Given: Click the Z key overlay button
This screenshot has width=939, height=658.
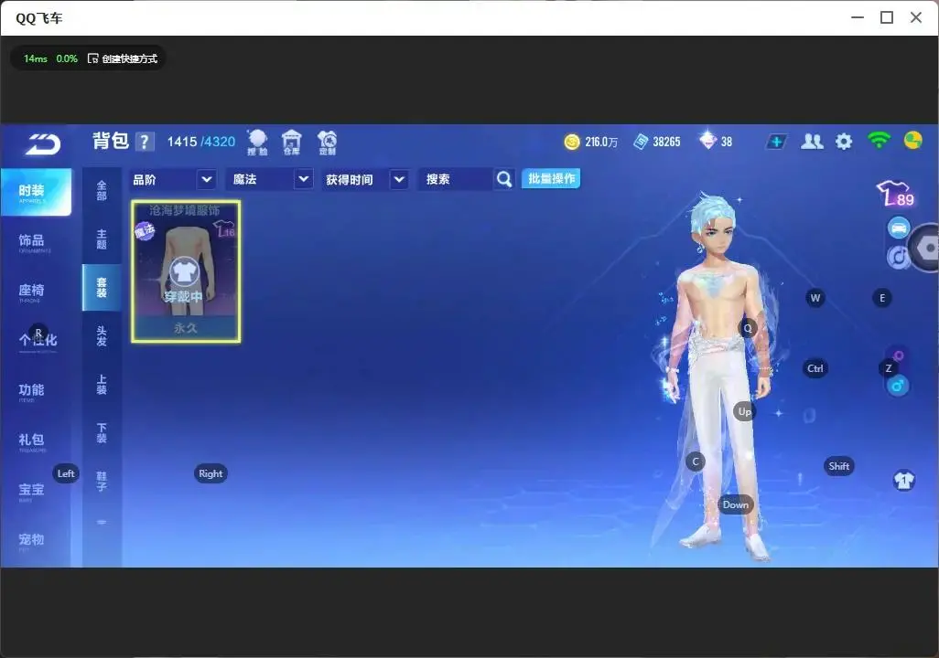Looking at the screenshot, I should coord(889,368).
